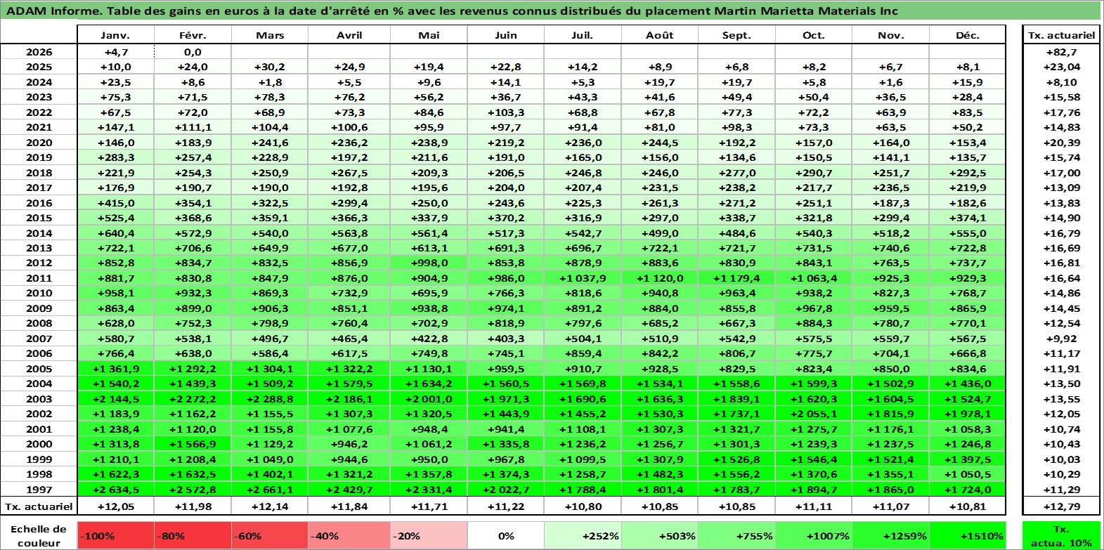The image size is (1104, 550).
Task: Select the '+998,0' cell for May 2012
Action: pos(429,263)
